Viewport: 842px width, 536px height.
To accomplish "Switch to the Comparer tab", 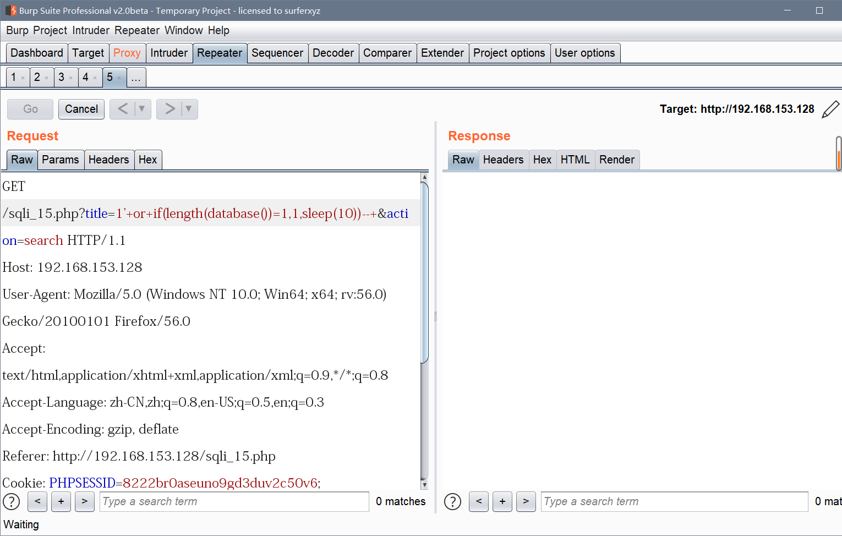I will coord(387,53).
